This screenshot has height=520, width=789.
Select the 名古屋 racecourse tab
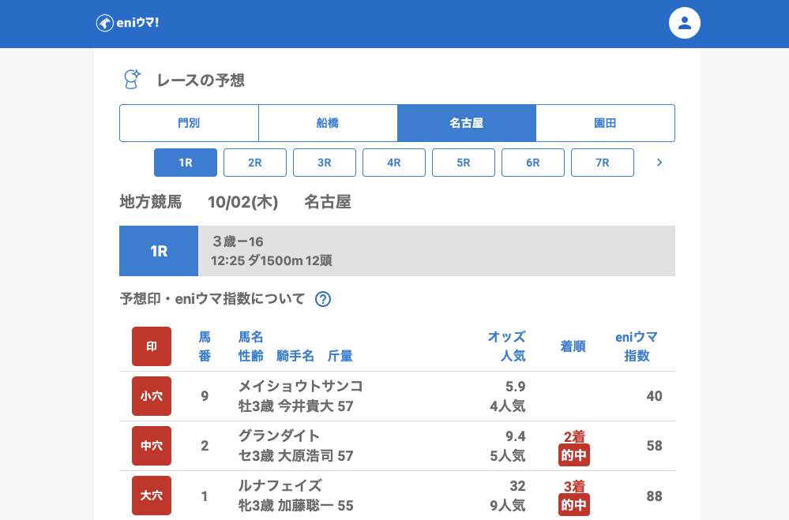(x=467, y=123)
